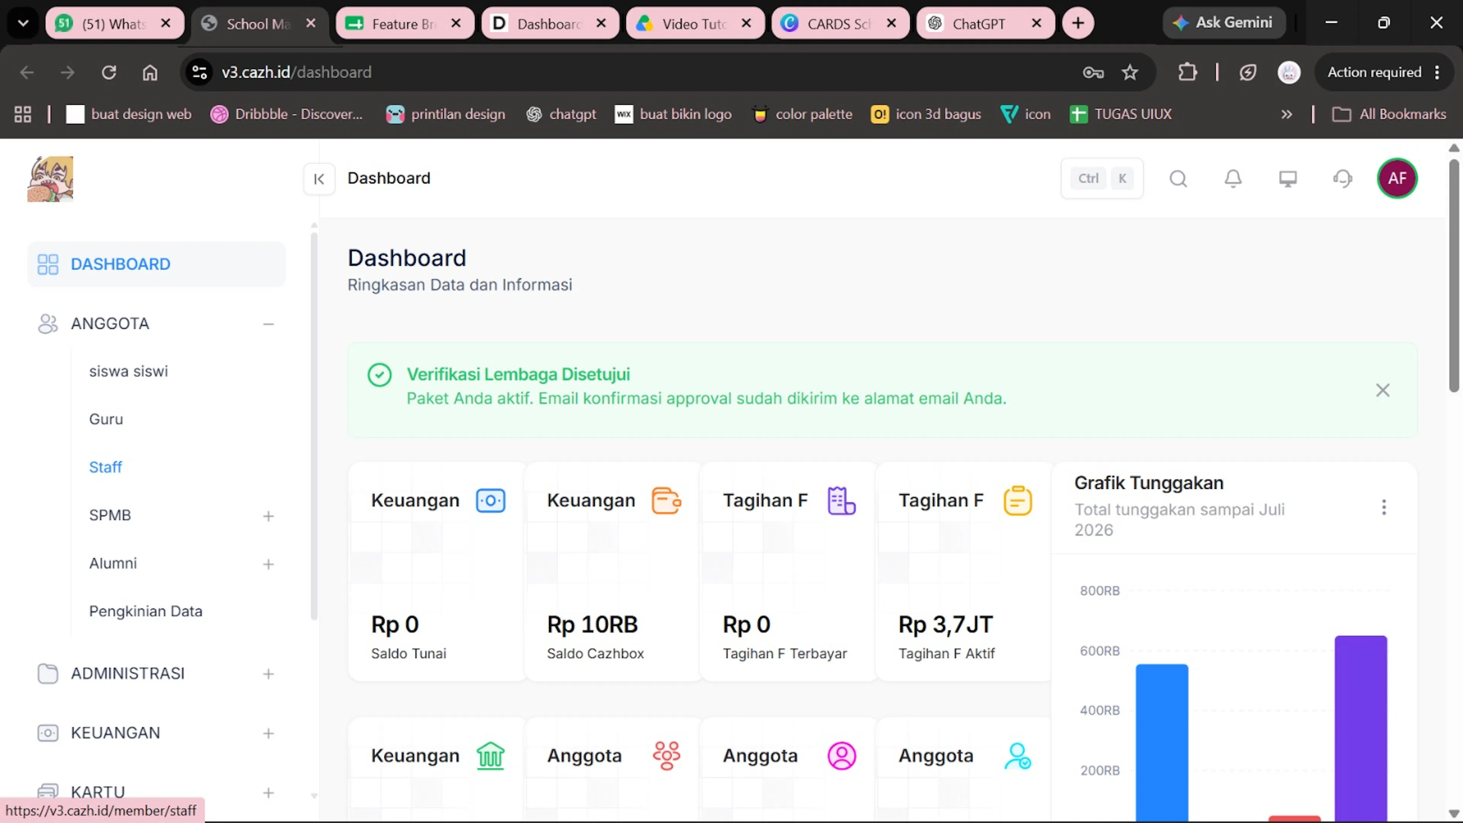Click the Tagihan F Terbayar receipt icon
Viewport: 1463px width, 823px height.
(x=841, y=500)
